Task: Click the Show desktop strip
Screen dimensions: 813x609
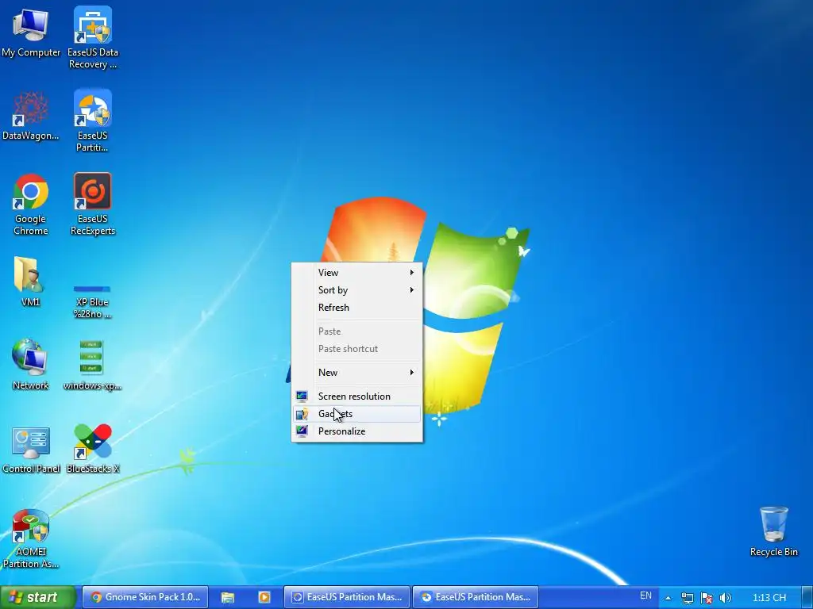Action: pyautogui.click(x=807, y=597)
